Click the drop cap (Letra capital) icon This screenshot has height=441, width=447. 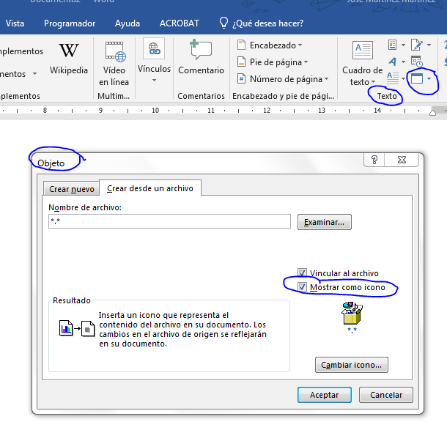coord(393,78)
